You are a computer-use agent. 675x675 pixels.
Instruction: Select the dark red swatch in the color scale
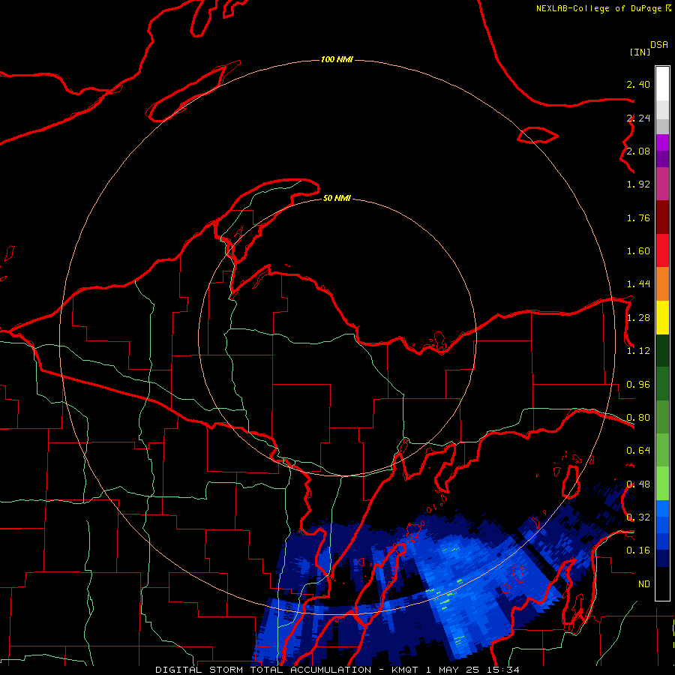pos(662,217)
